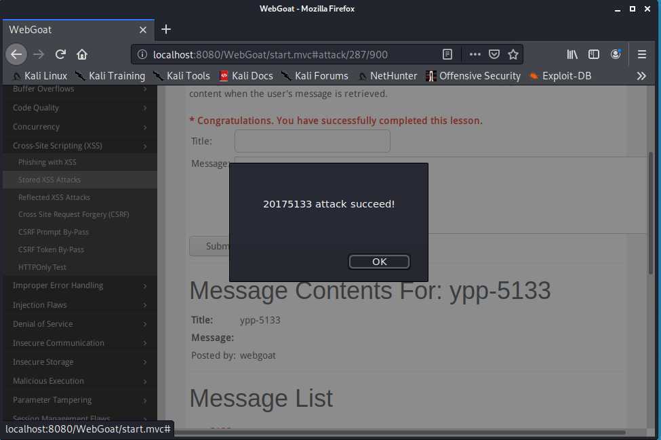
Task: Open the Kali Training bookmark
Action: coord(110,76)
